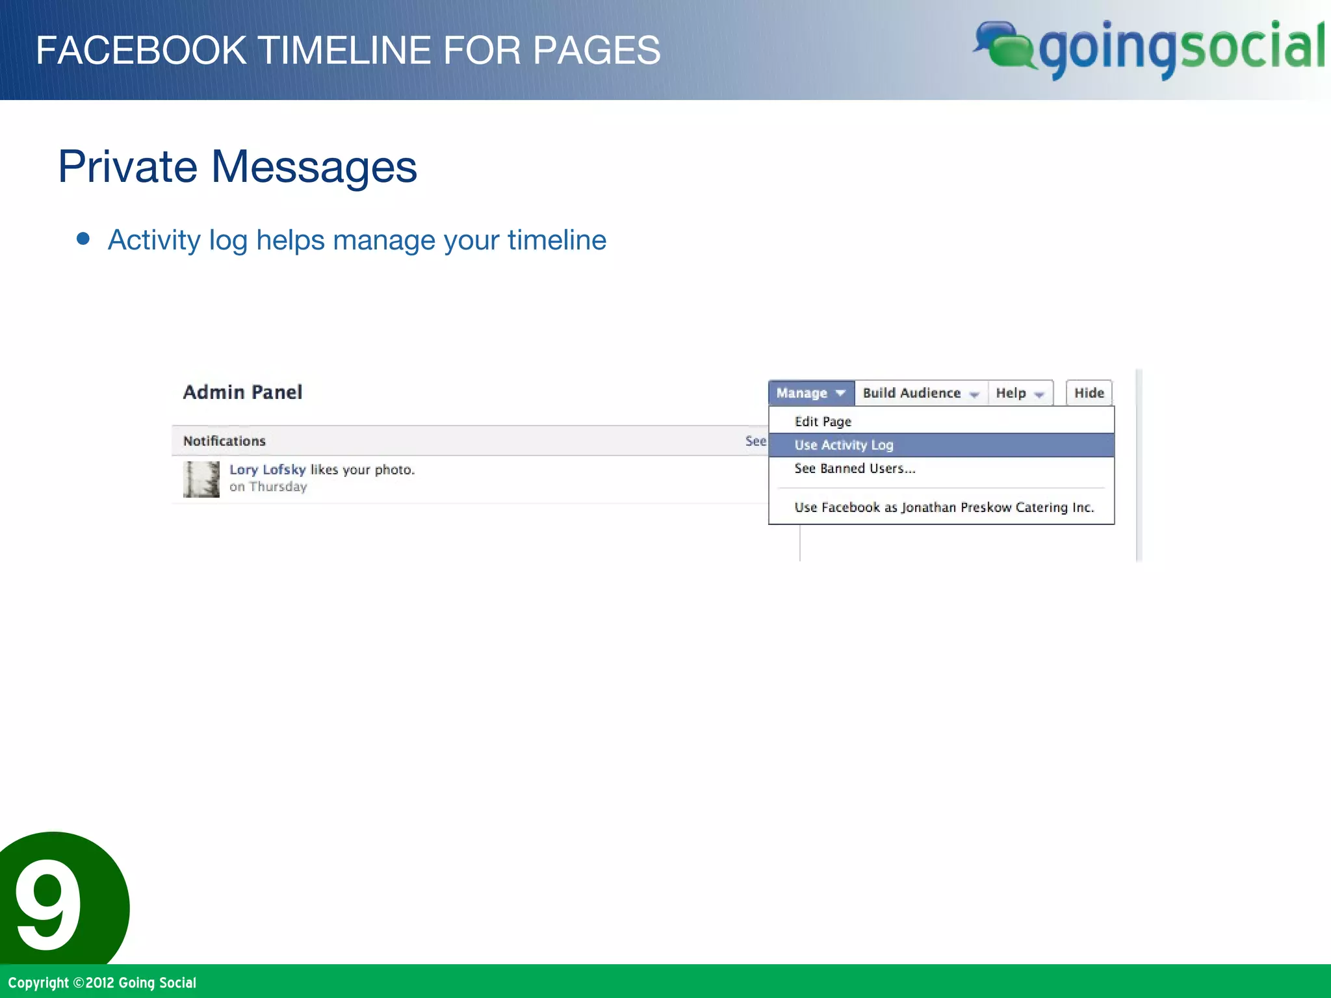The height and width of the screenshot is (998, 1331).
Task: Click the Copyright 2012 Going Social footer
Action: click(102, 983)
